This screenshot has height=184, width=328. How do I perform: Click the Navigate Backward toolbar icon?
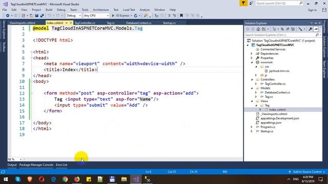point(8,16)
